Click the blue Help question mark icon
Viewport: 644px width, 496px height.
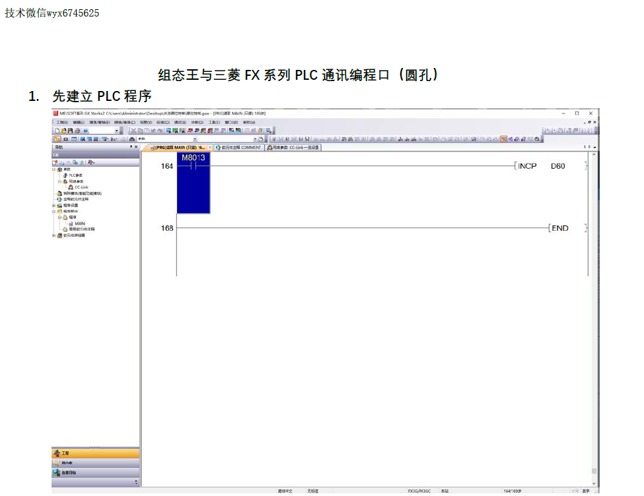tap(86, 131)
